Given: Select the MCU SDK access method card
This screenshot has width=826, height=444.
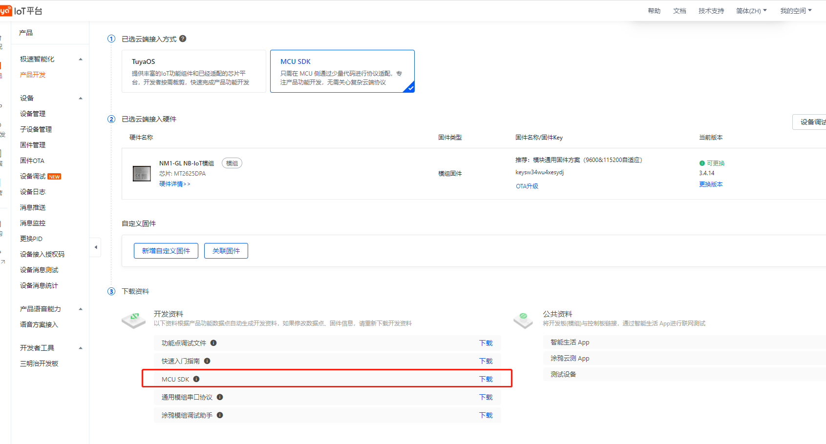Looking at the screenshot, I should pyautogui.click(x=342, y=71).
